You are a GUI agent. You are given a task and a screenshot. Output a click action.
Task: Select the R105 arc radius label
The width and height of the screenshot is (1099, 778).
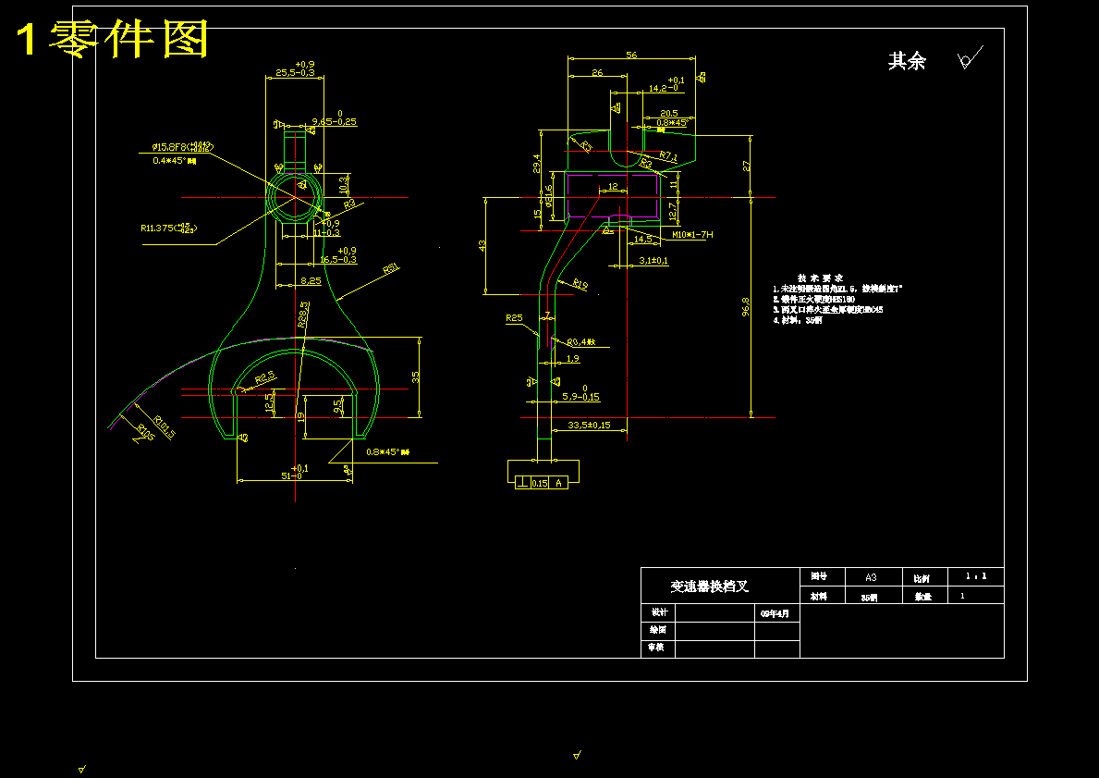(145, 433)
